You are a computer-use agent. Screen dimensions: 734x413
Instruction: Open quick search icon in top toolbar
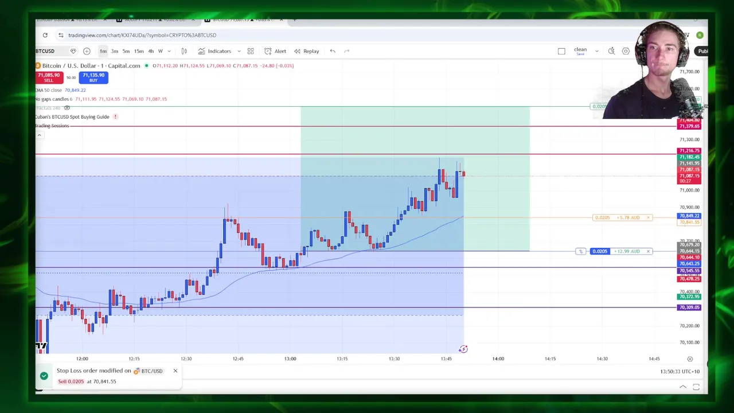tap(611, 51)
